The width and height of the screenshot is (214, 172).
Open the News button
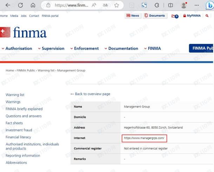pyautogui.click(x=133, y=15)
